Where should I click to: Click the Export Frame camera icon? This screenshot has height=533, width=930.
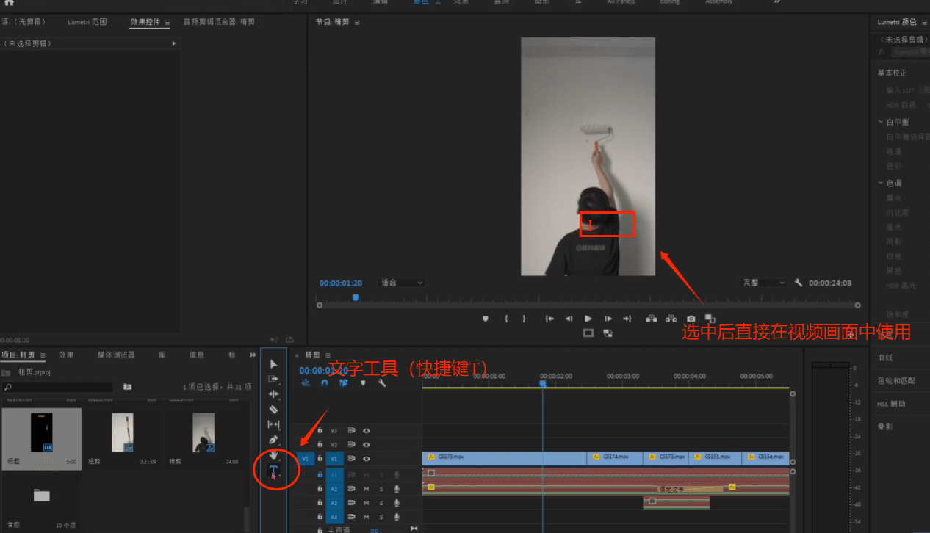[x=691, y=319]
